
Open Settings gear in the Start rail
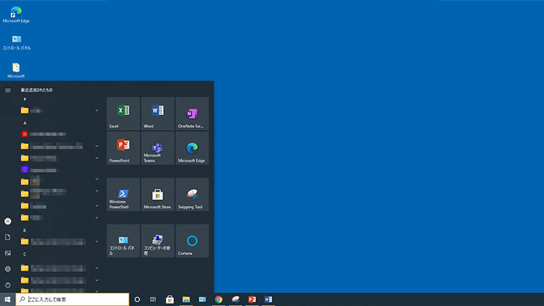coord(7,269)
